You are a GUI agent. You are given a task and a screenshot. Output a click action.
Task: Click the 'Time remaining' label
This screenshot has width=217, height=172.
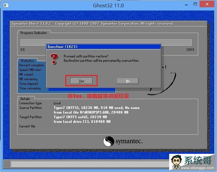tap(30, 88)
